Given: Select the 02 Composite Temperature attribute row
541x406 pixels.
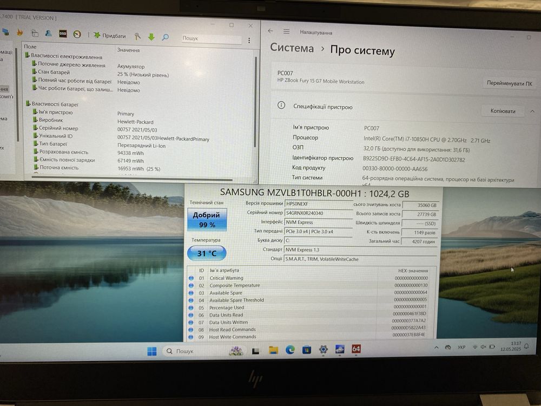Looking at the screenshot, I should coord(309,285).
